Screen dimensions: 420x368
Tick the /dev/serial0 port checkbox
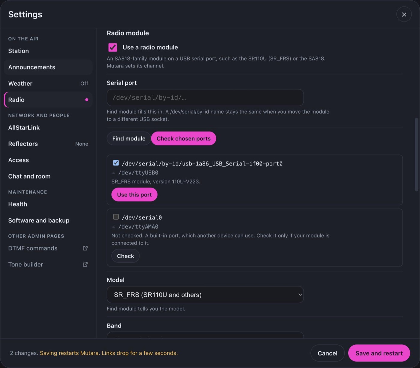tap(116, 217)
